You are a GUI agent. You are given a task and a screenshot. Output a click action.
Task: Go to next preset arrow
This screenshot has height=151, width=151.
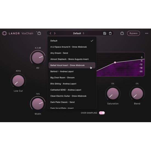pyautogui.click(x=55, y=33)
